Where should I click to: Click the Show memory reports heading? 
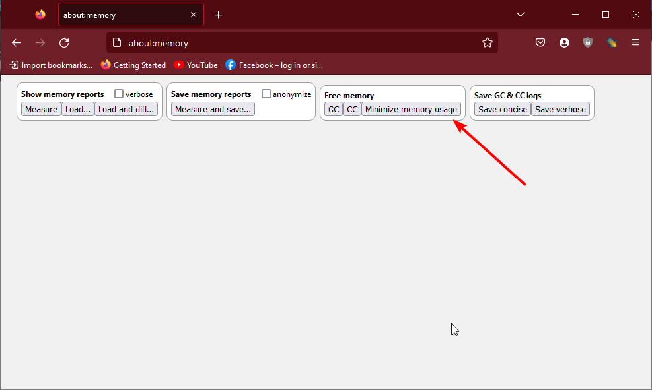point(62,94)
